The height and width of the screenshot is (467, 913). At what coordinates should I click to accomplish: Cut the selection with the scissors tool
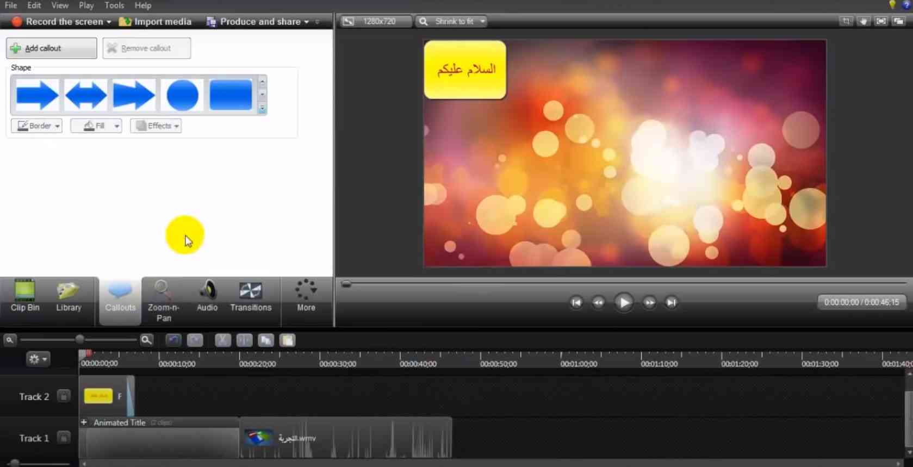click(222, 340)
